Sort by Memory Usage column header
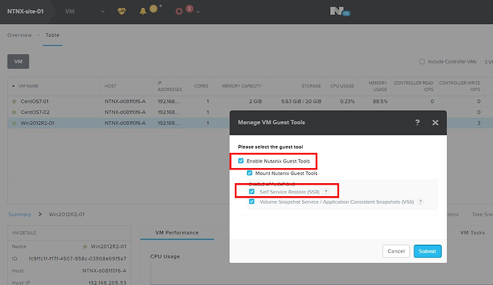493x285 pixels. tap(377, 86)
